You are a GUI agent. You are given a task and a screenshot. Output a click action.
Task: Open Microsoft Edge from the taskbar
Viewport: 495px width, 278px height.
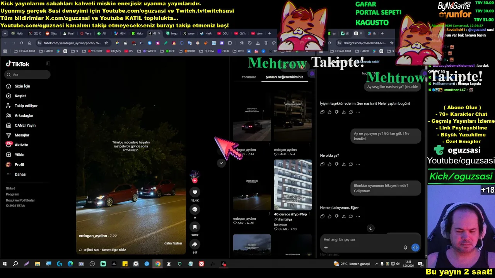tap(70, 264)
